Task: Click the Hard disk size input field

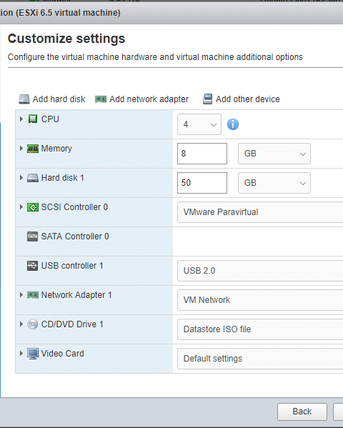Action: 202,183
